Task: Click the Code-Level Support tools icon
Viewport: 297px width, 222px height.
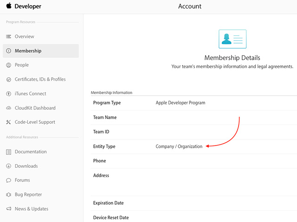Action: (x=8, y=122)
